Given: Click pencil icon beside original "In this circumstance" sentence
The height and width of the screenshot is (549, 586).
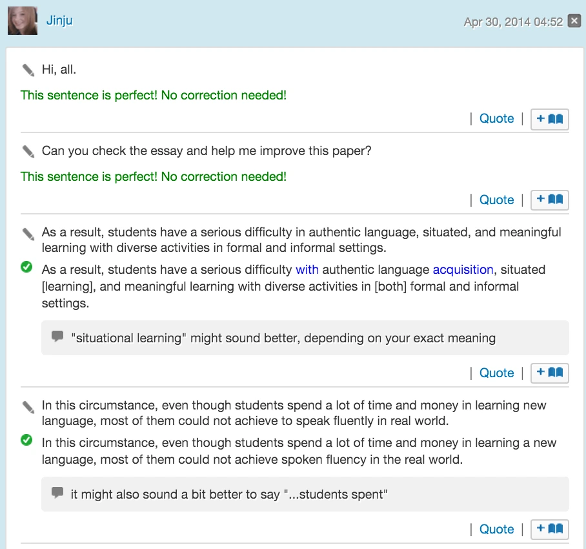Looking at the screenshot, I should click(28, 406).
